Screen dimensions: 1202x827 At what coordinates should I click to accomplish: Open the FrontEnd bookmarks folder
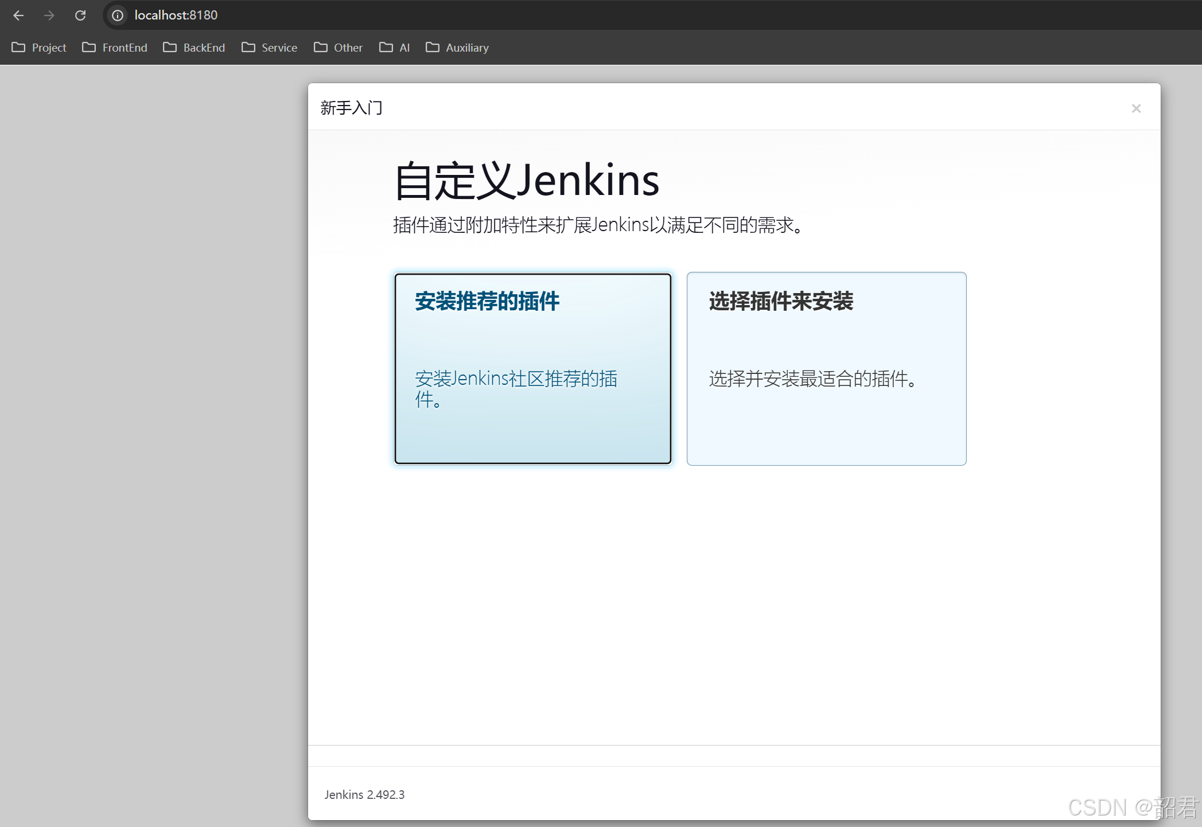point(115,48)
